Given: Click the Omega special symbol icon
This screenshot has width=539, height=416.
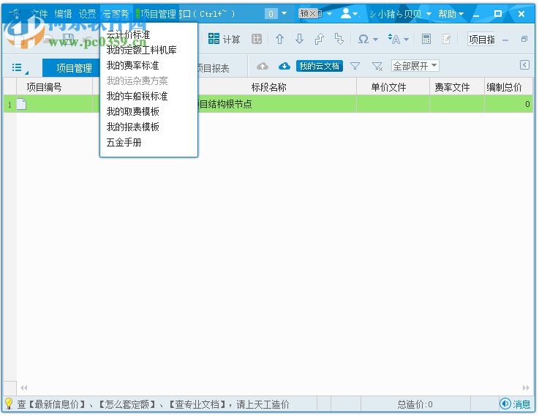Looking at the screenshot, I should 363,40.
